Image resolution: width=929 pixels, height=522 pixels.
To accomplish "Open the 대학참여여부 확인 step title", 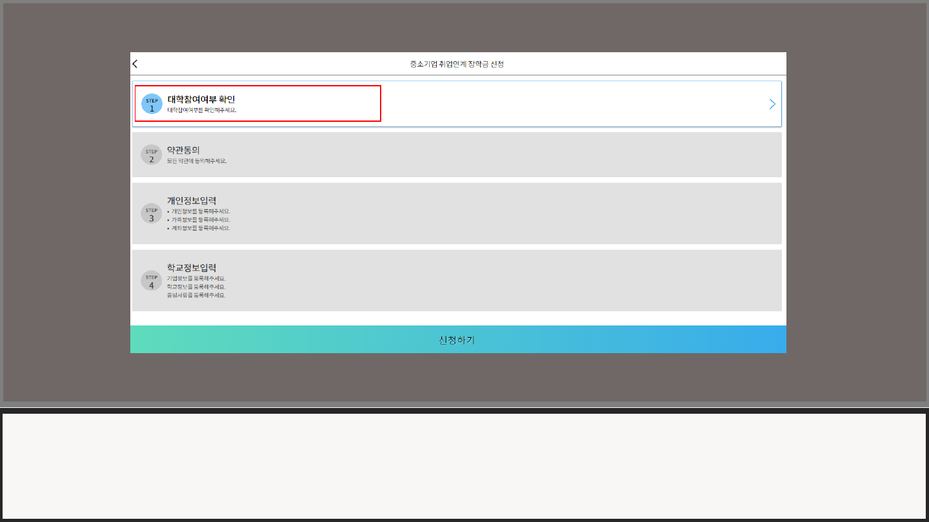I will (201, 99).
